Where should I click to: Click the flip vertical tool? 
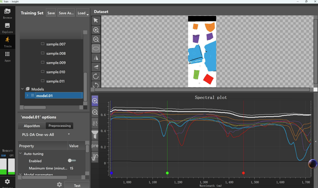click(96, 67)
